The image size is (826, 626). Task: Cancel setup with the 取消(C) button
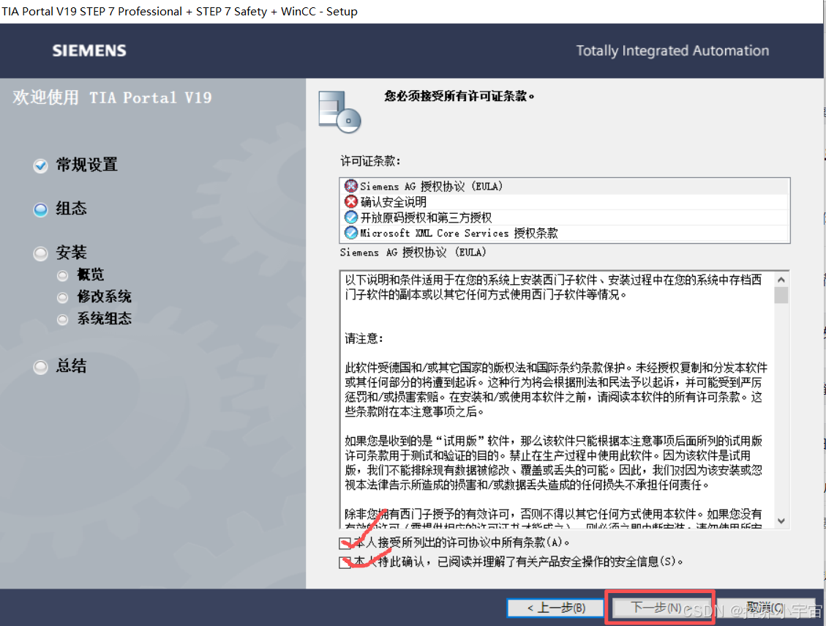(x=765, y=608)
